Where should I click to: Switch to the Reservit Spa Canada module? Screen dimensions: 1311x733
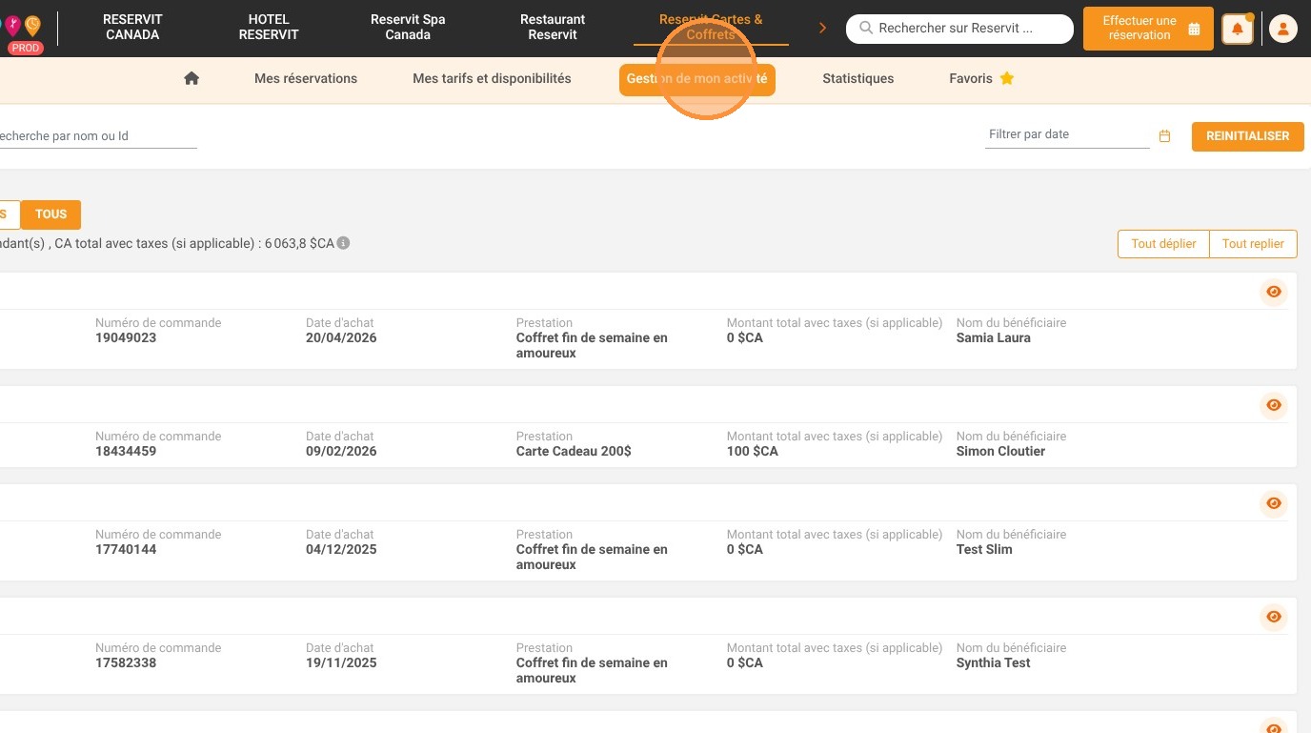click(408, 28)
